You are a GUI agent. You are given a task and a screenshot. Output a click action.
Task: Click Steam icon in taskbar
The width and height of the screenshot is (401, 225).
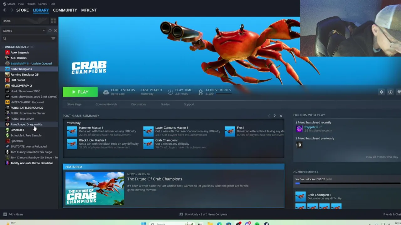[x=266, y=224]
